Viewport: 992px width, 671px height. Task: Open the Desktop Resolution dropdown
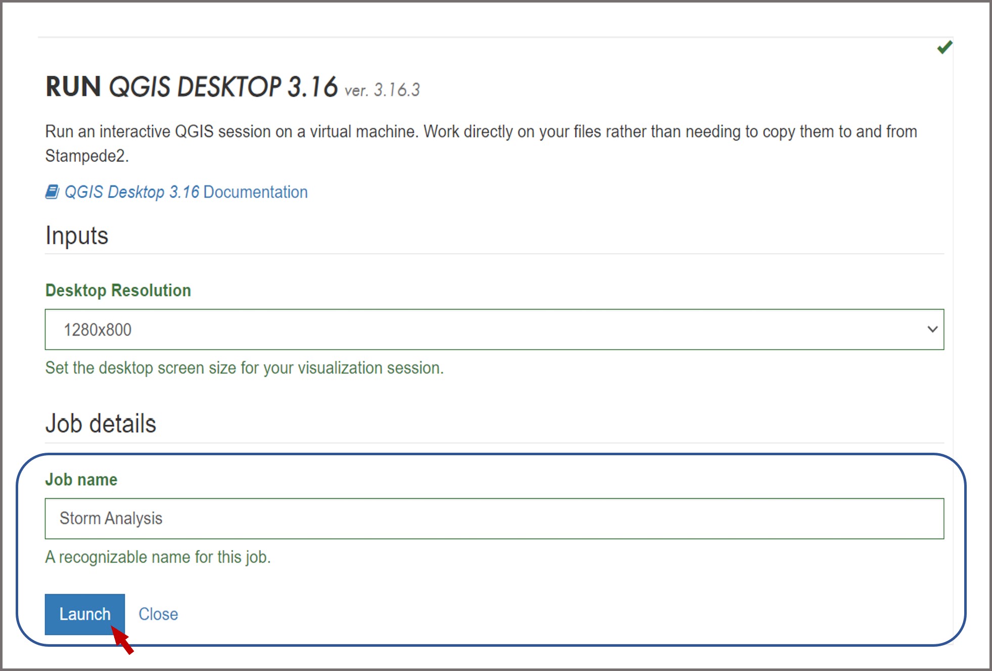coord(494,329)
